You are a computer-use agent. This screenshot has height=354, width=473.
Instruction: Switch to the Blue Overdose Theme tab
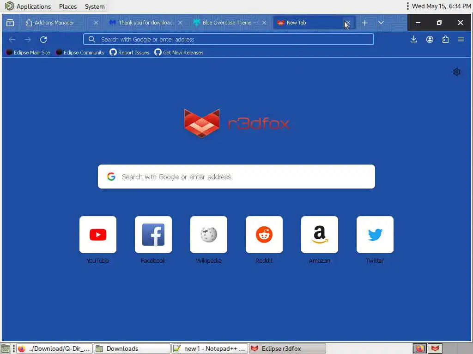229,23
